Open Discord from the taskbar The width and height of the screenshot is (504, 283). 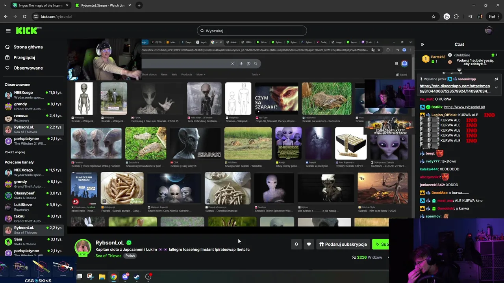[125, 277]
